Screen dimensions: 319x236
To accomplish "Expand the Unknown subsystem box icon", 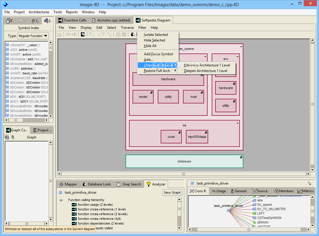I will click(241, 157).
